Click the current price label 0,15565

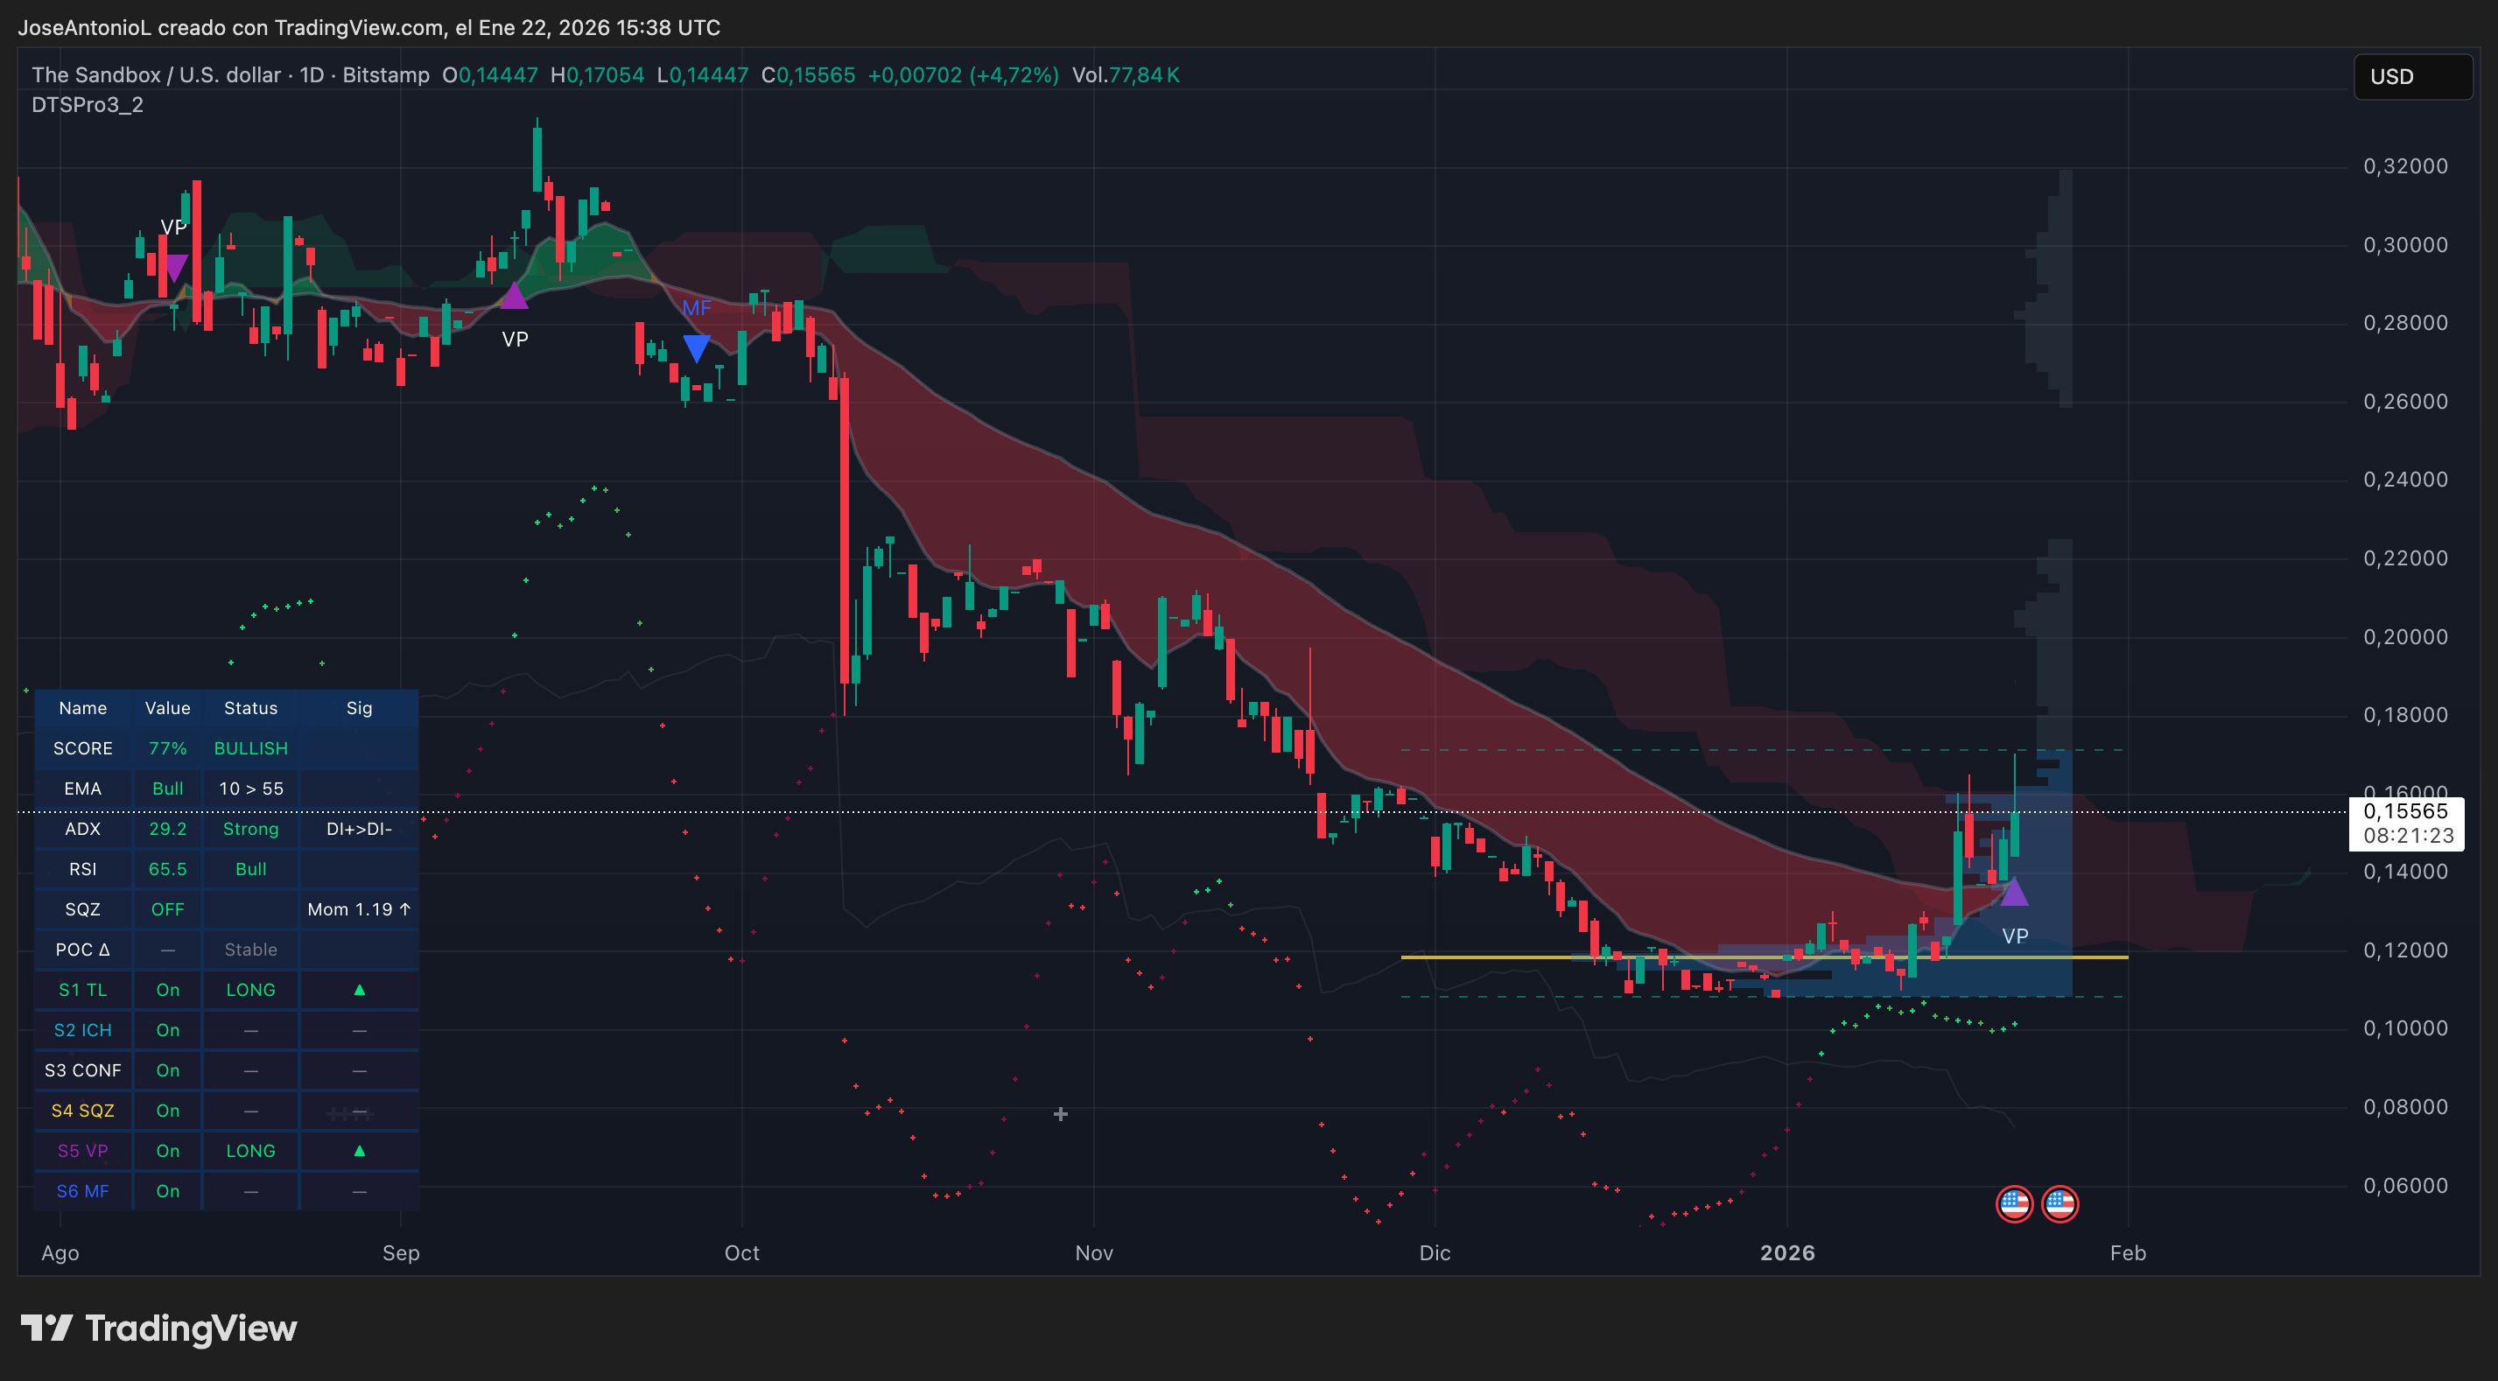tap(2405, 812)
